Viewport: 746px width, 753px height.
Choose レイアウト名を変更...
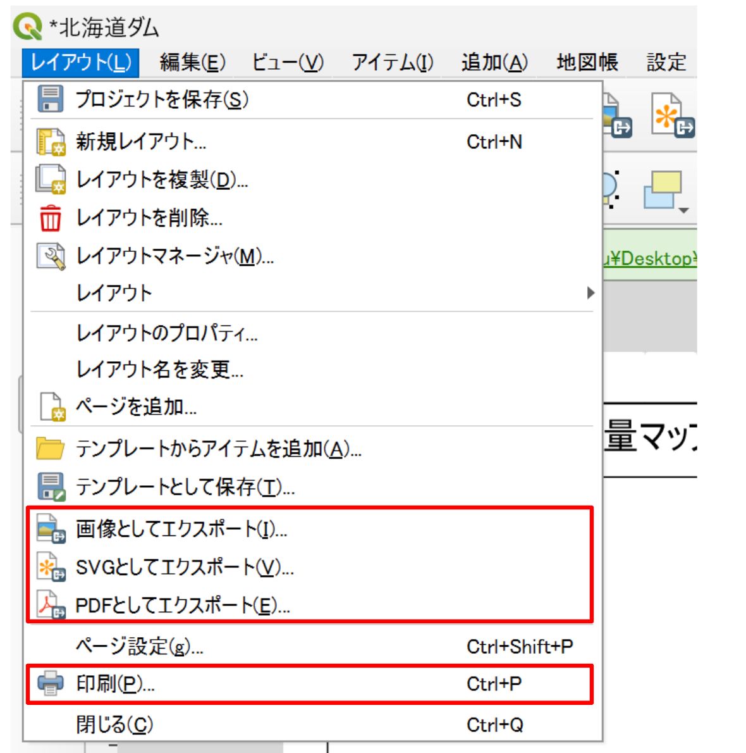(312, 370)
